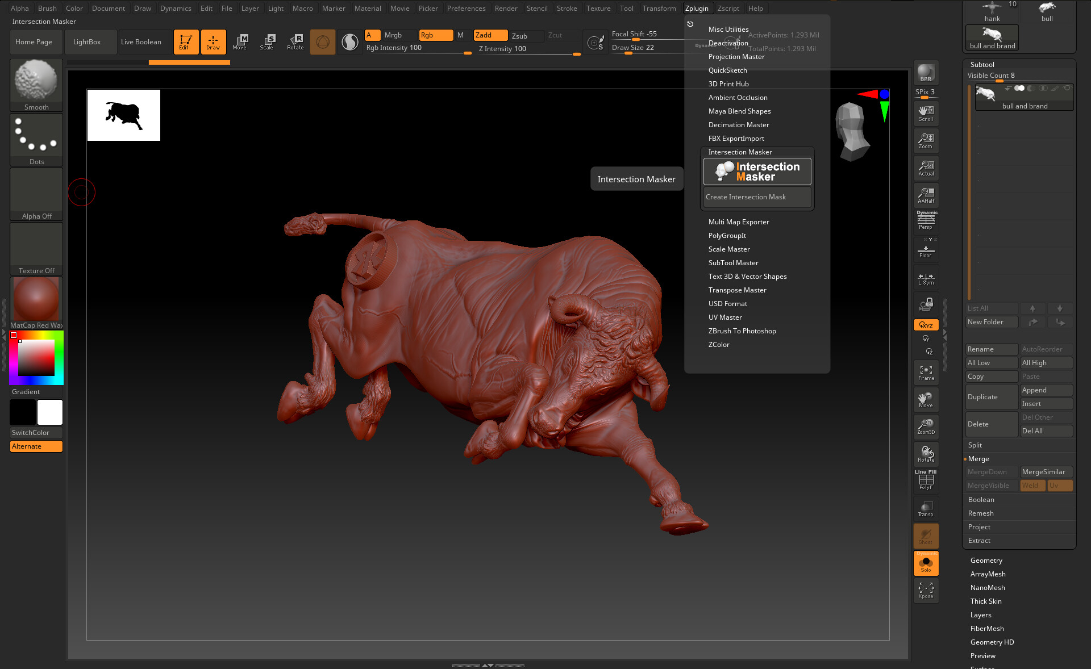
Task: Click MergeSimilar button
Action: (x=1046, y=472)
